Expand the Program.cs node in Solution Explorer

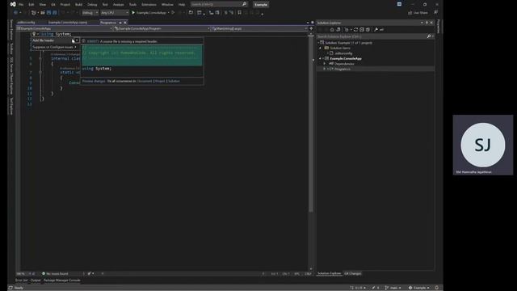(325, 69)
